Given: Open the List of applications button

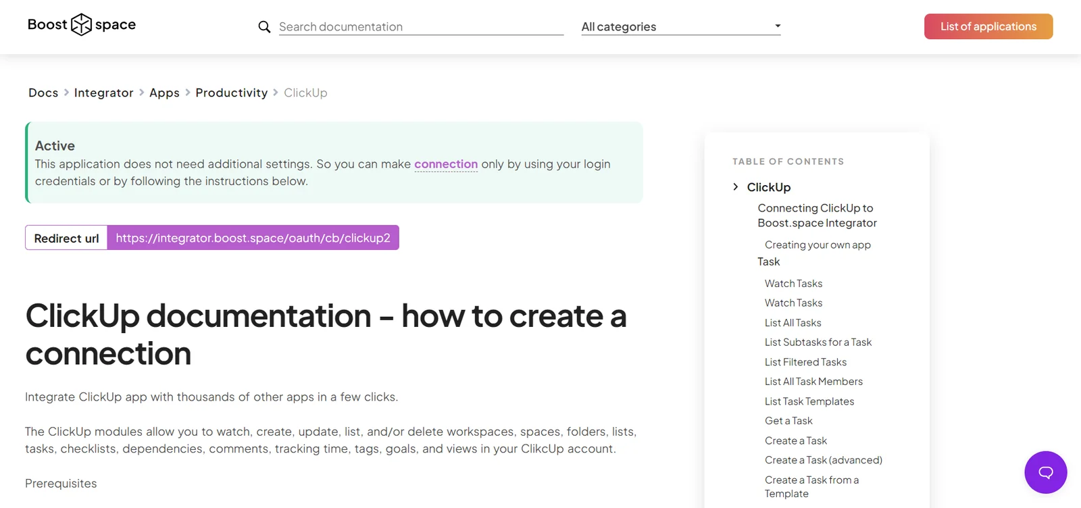Looking at the screenshot, I should coord(988,26).
